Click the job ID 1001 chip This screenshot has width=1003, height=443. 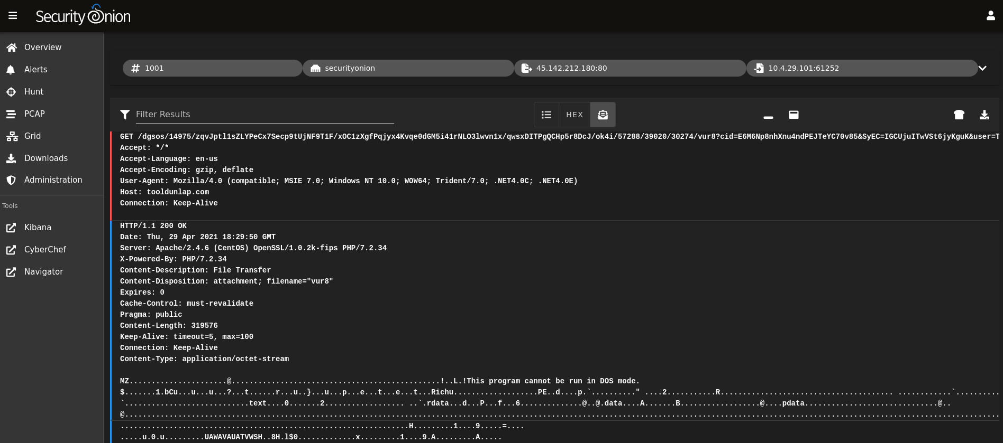click(x=212, y=68)
